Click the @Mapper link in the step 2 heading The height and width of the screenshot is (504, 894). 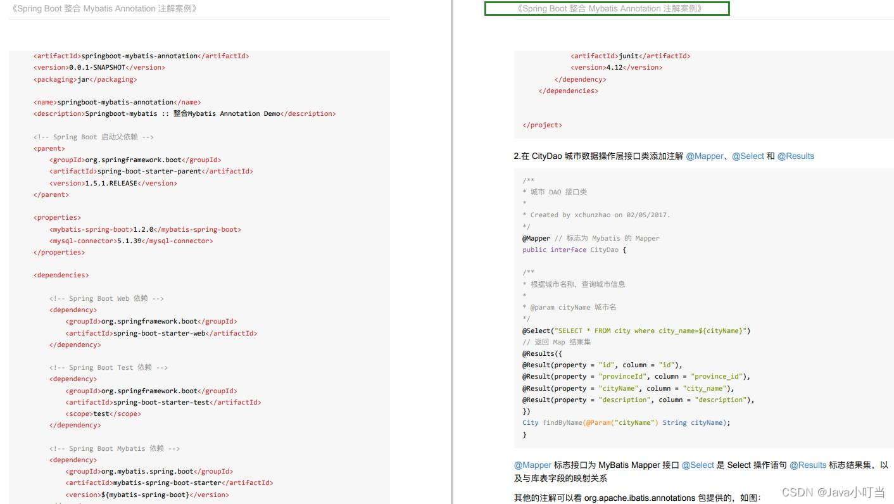click(x=704, y=156)
